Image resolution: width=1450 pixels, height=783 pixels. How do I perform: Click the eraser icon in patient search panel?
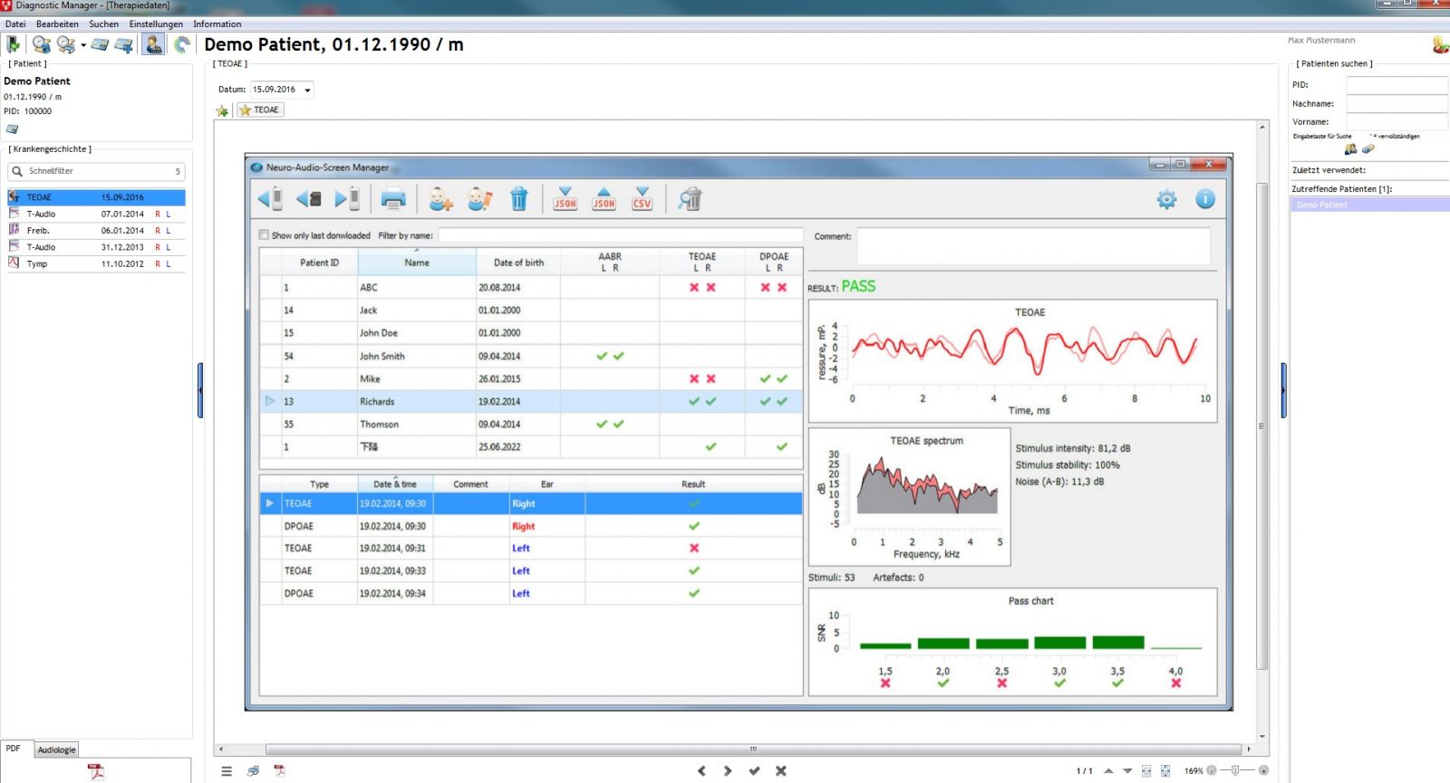[1368, 149]
